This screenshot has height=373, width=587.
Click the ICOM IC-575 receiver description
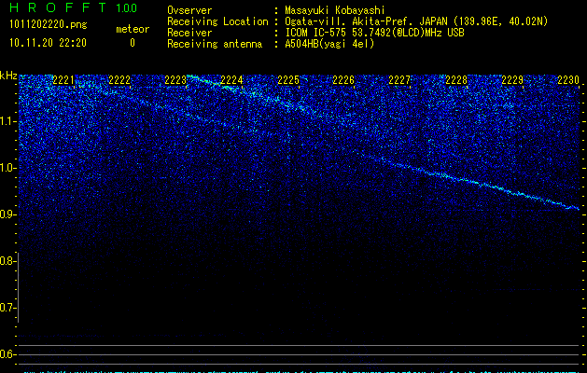click(x=374, y=33)
